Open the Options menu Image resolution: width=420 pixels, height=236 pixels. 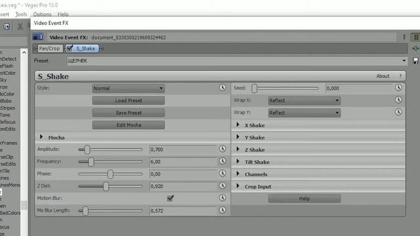42,14
